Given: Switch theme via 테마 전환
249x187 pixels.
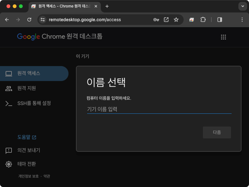Looking at the screenshot, I should pos(26,164).
